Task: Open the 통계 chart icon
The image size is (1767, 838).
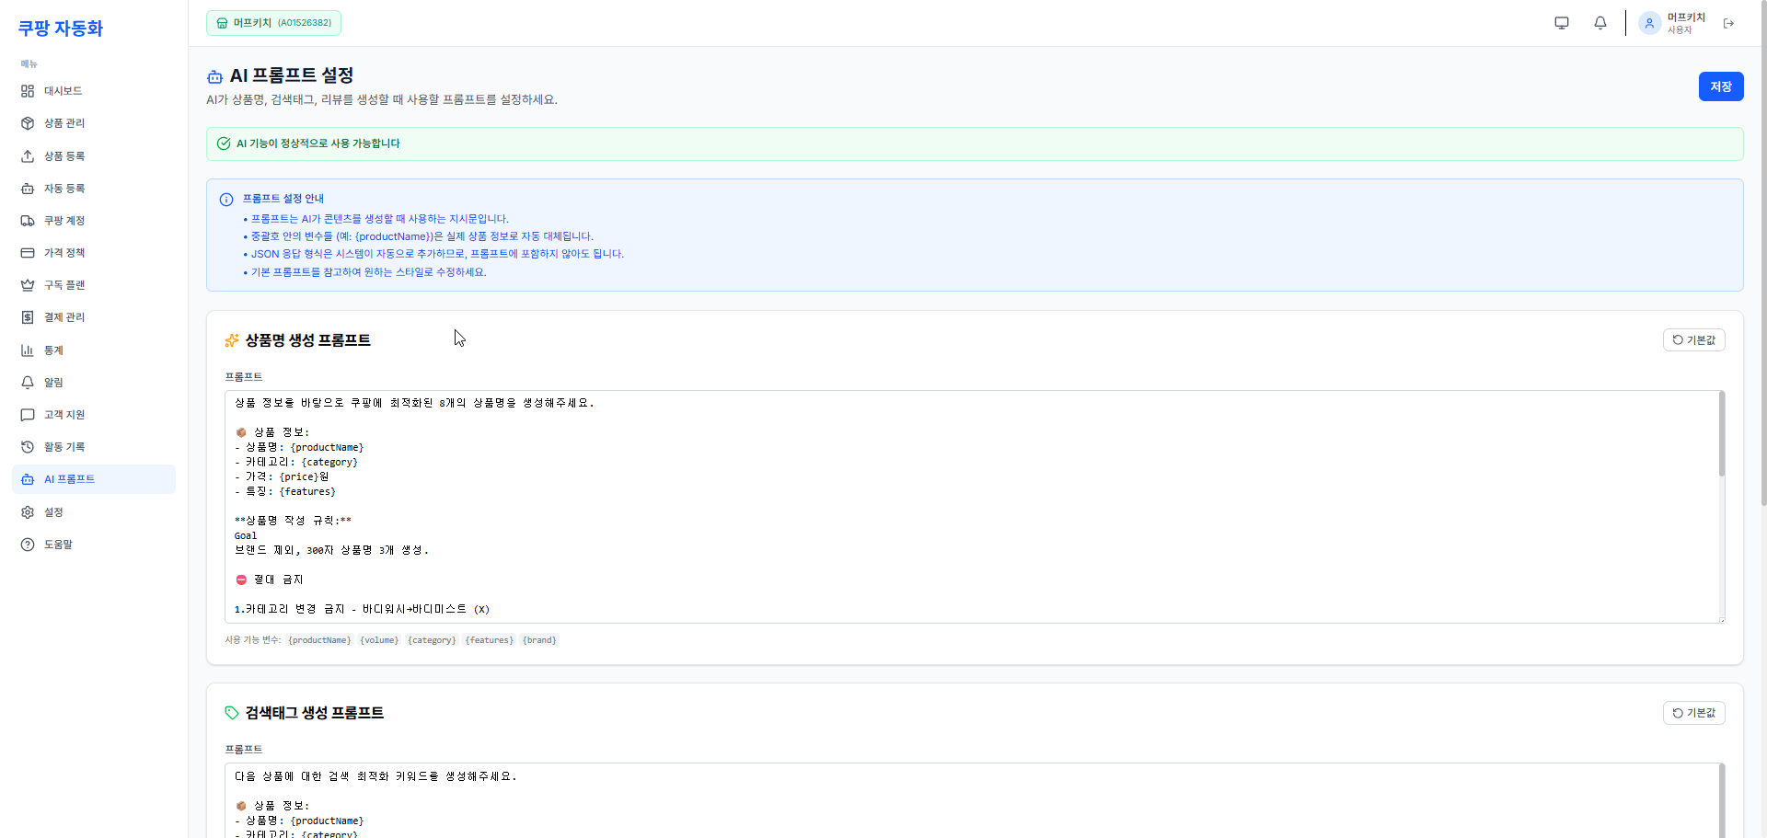Action: pyautogui.click(x=28, y=350)
